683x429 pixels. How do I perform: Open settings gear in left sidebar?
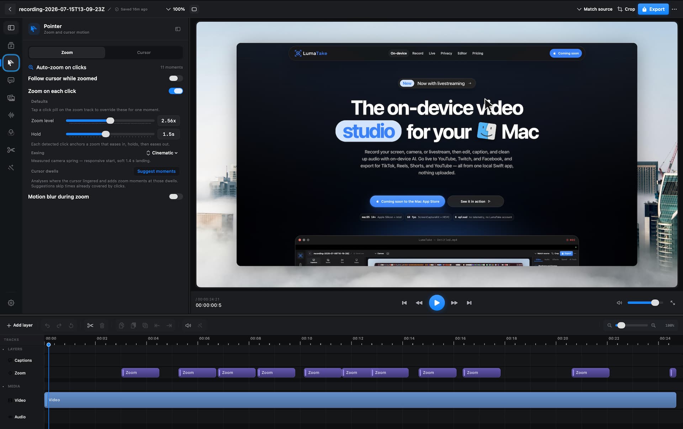point(11,303)
